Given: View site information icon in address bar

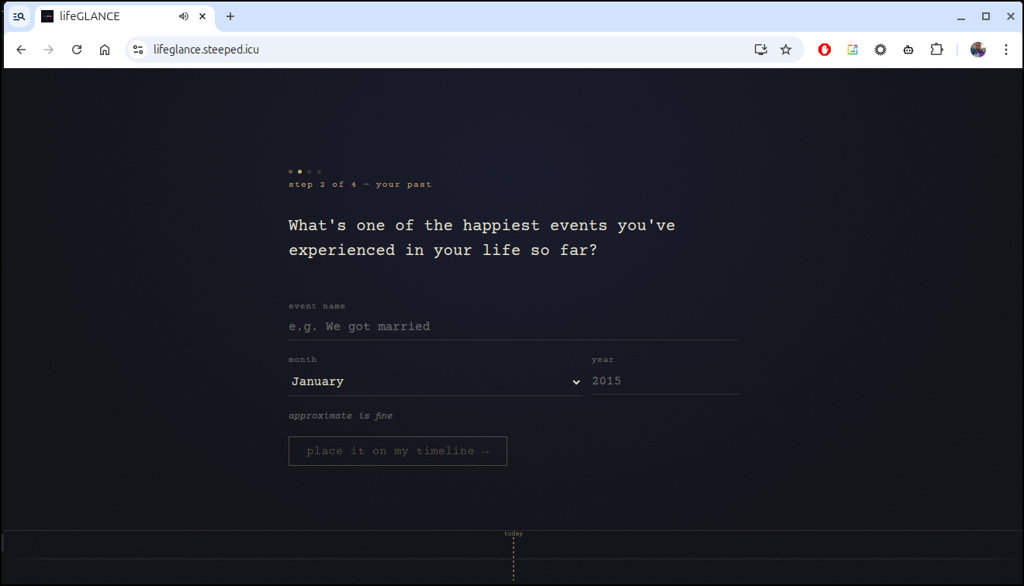Looking at the screenshot, I should [x=138, y=50].
